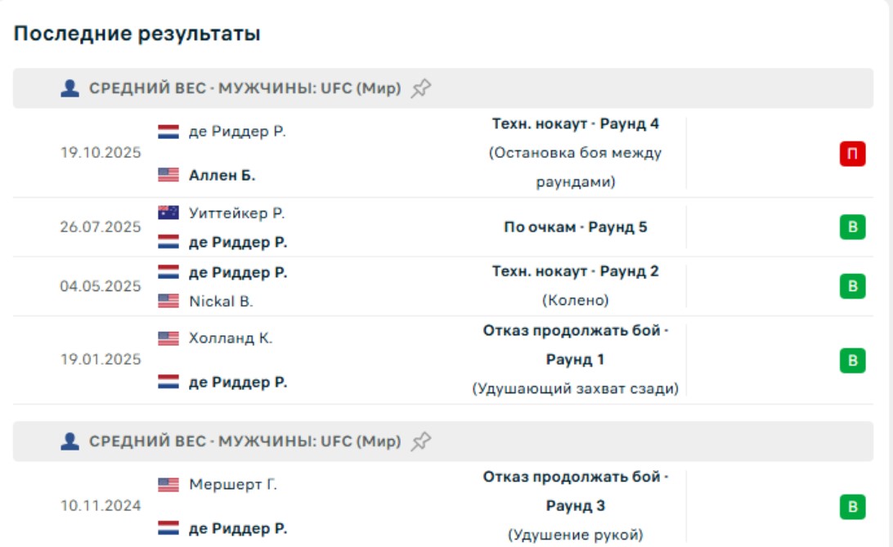The image size is (893, 547).
Task: Click the "Техн. нокаут - Раунд 2" result
Action: click(x=575, y=271)
